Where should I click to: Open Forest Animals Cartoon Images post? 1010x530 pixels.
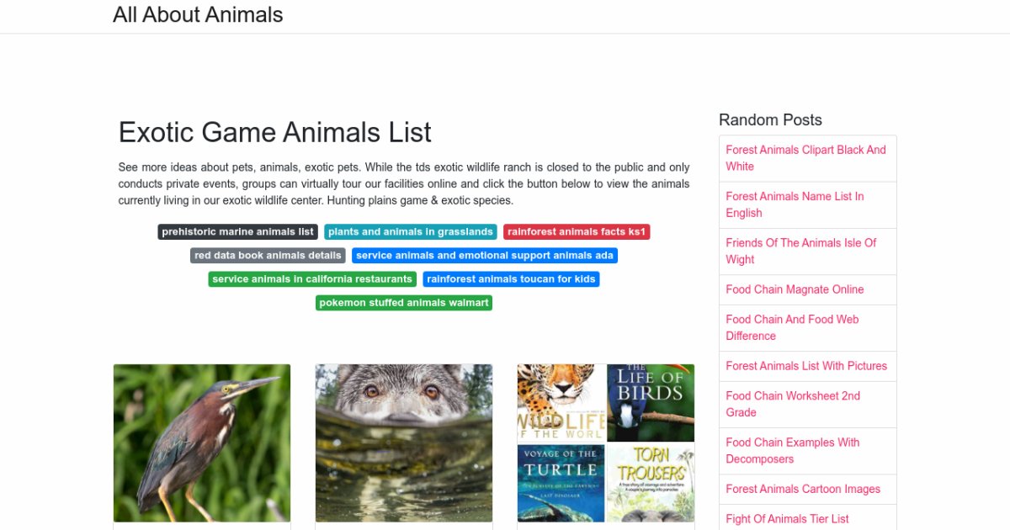pyautogui.click(x=803, y=489)
